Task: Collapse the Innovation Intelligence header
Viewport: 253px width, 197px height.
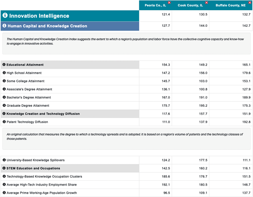Action: [70, 16]
